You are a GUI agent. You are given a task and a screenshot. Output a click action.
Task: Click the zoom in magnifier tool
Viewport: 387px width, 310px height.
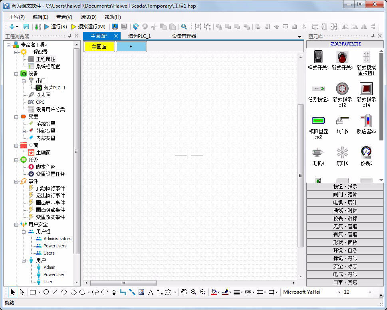coord(194,292)
